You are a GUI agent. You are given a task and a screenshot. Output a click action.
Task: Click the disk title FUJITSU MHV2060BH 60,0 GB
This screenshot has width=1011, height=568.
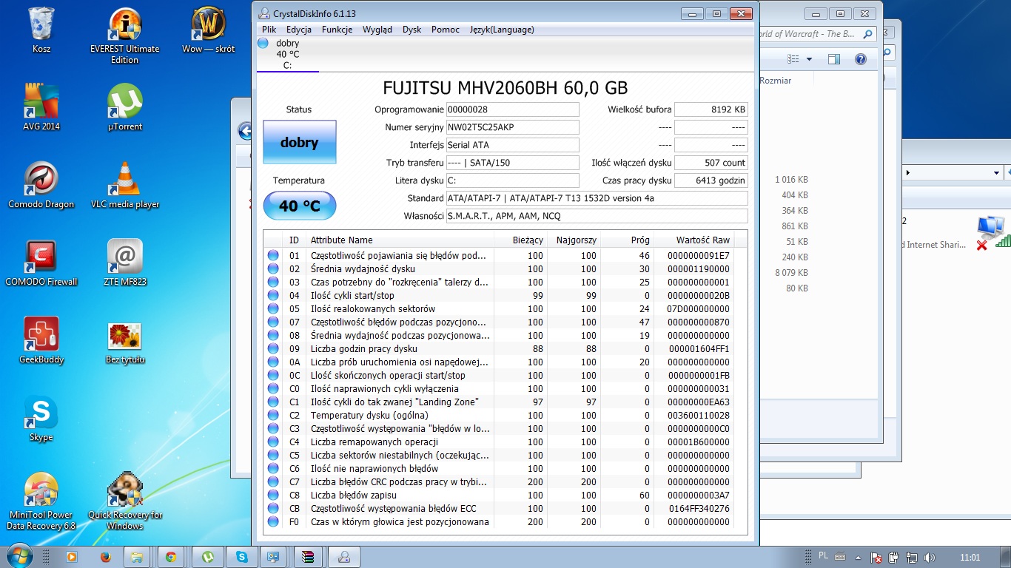[x=505, y=88]
